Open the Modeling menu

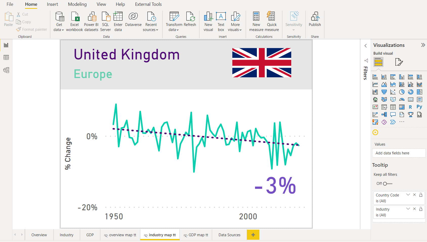click(x=77, y=4)
